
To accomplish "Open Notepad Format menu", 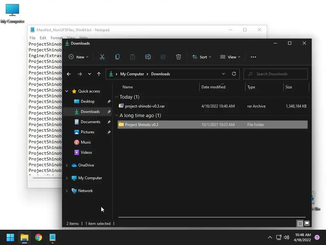I will 56,38.
